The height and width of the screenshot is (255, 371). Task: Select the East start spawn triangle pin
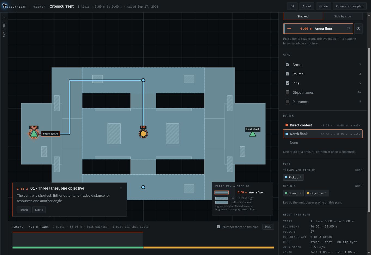click(x=253, y=134)
